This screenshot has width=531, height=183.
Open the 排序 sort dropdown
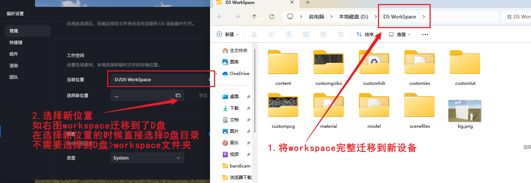click(x=367, y=34)
